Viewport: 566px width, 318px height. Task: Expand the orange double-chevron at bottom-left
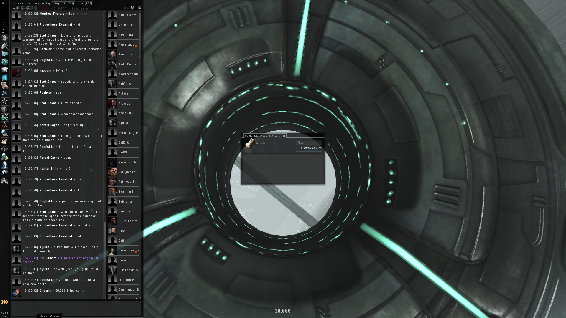[4, 302]
